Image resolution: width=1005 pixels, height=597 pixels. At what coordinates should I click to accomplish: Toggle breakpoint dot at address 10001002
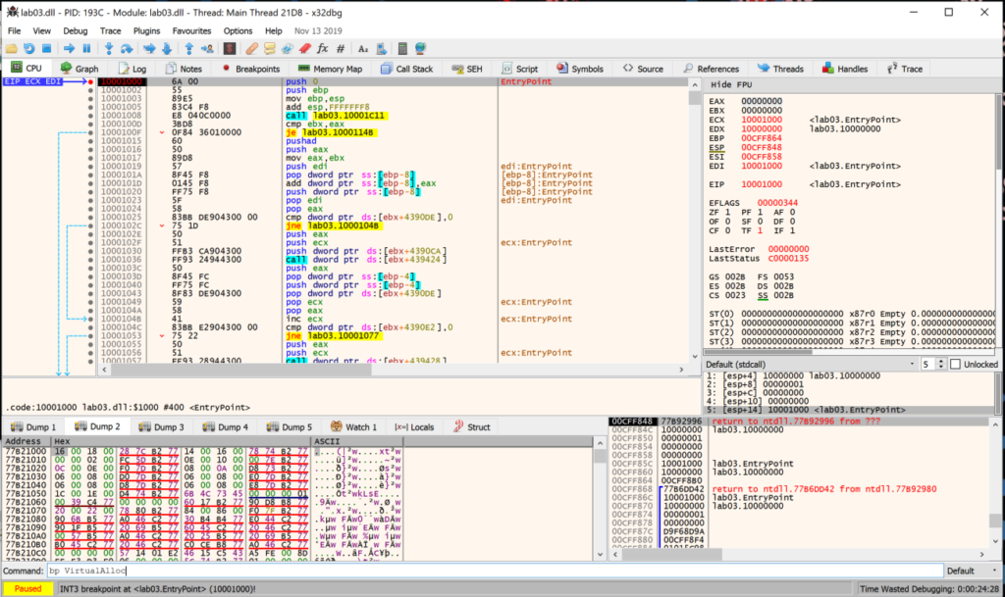tap(90, 90)
